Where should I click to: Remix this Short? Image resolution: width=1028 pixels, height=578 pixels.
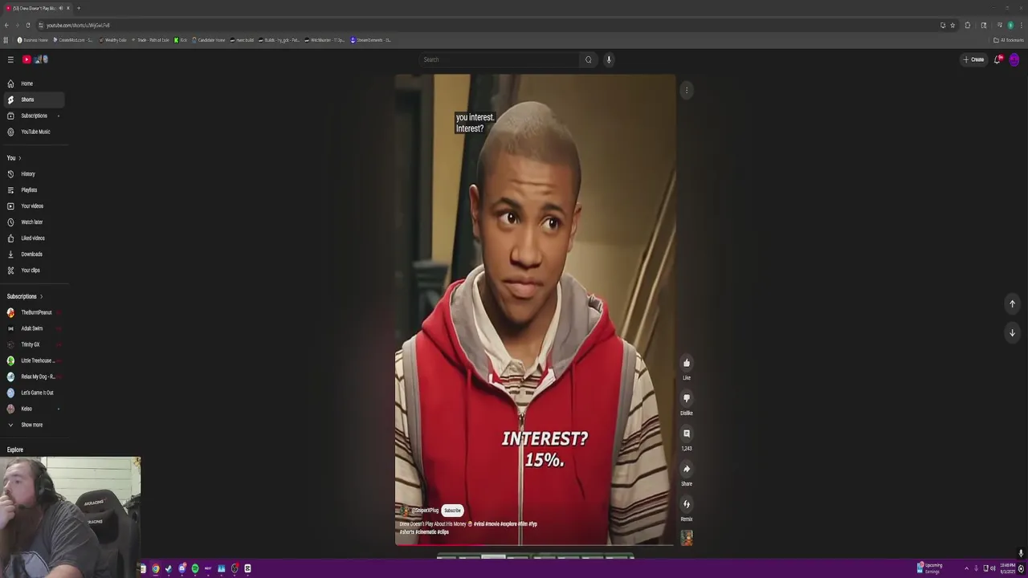[687, 504]
